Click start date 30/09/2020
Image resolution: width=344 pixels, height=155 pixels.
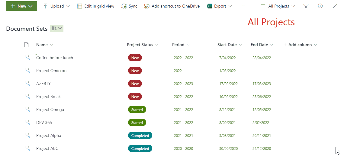pyautogui.click(x=228, y=148)
